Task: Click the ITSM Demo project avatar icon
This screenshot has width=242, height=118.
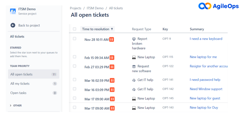Action: [13, 11]
